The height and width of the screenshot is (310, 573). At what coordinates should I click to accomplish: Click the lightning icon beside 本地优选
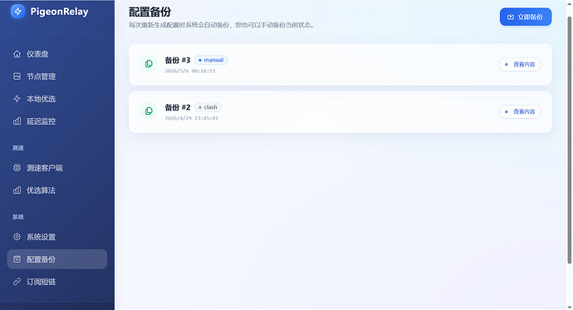pyautogui.click(x=17, y=99)
